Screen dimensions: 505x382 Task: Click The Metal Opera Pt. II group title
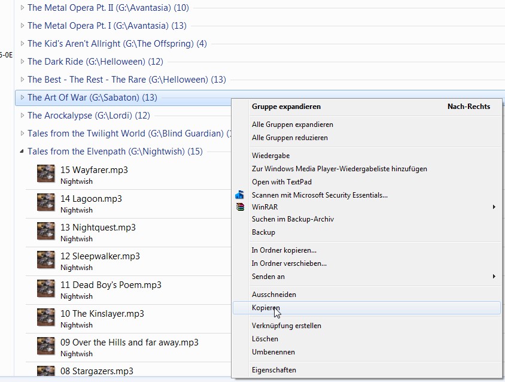click(108, 7)
